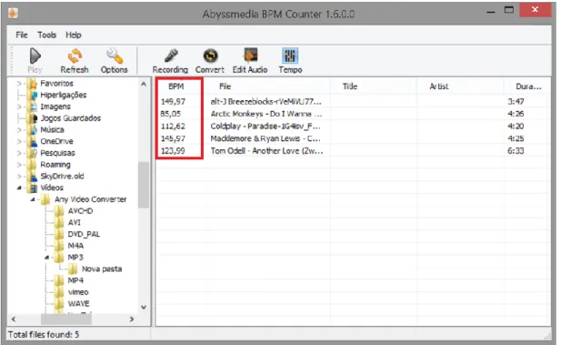Select the Arctic Monkeys file row
Screen dimensions: 561x345
pos(353,114)
